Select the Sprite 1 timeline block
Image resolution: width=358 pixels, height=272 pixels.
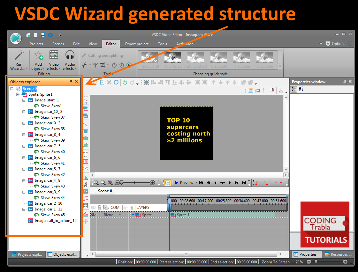[222, 215]
